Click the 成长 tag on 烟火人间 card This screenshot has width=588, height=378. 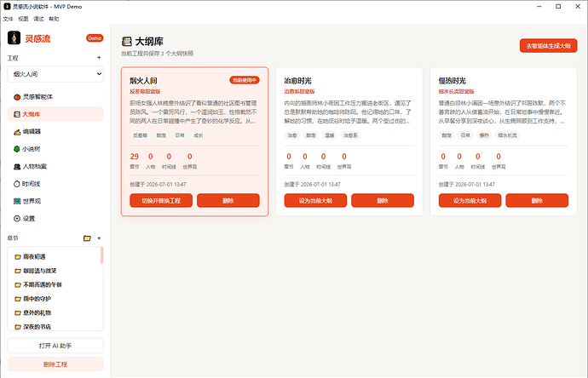199,135
